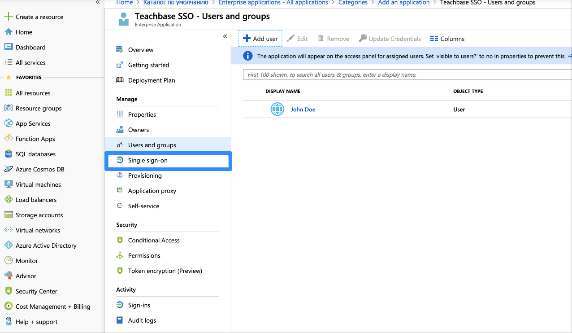This screenshot has height=333, width=572.
Task: Click the User object type cell
Action: (x=459, y=110)
